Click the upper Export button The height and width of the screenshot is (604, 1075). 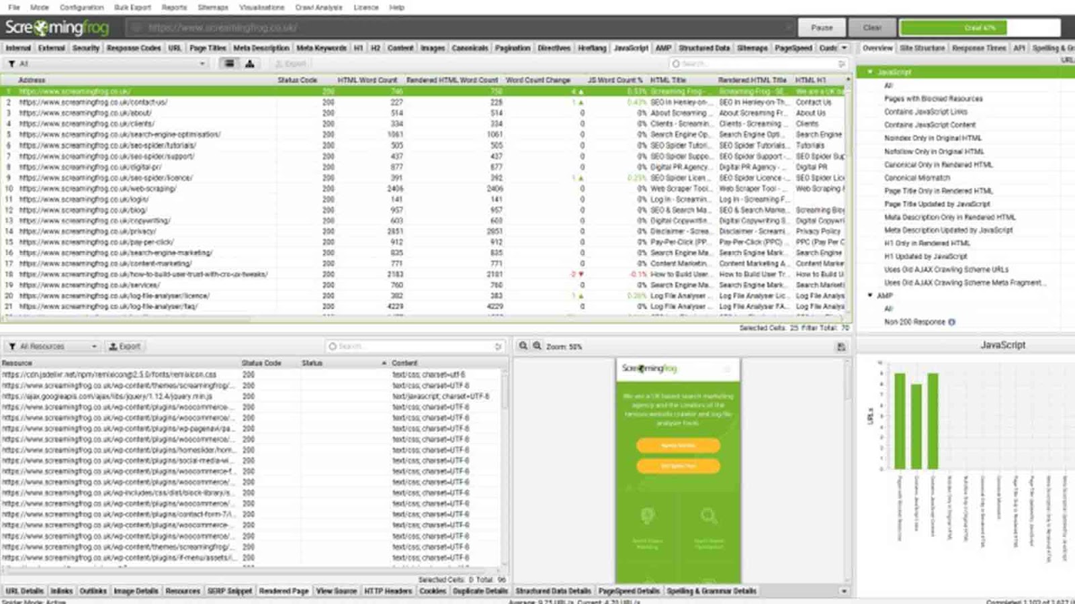tap(290, 64)
